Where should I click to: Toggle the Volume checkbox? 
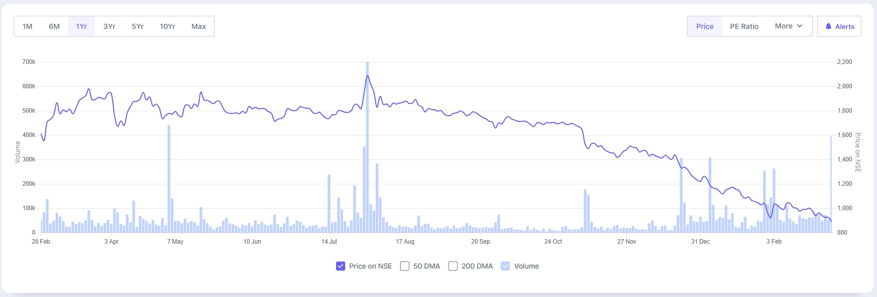[x=505, y=266]
